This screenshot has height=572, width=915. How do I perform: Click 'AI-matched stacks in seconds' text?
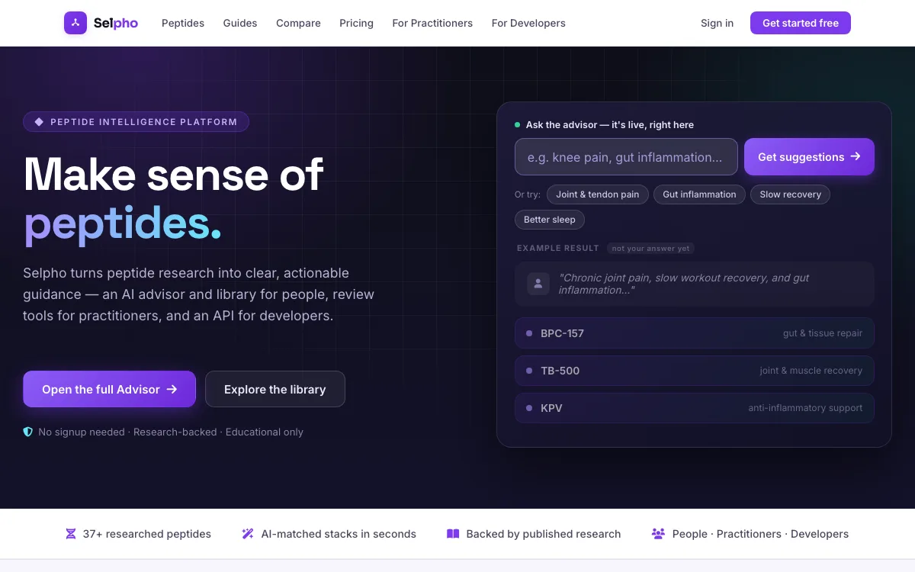[339, 534]
